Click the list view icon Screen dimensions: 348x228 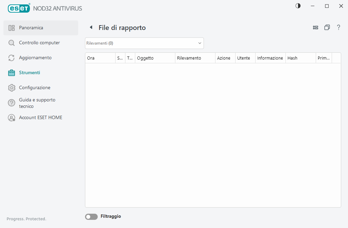pos(315,28)
